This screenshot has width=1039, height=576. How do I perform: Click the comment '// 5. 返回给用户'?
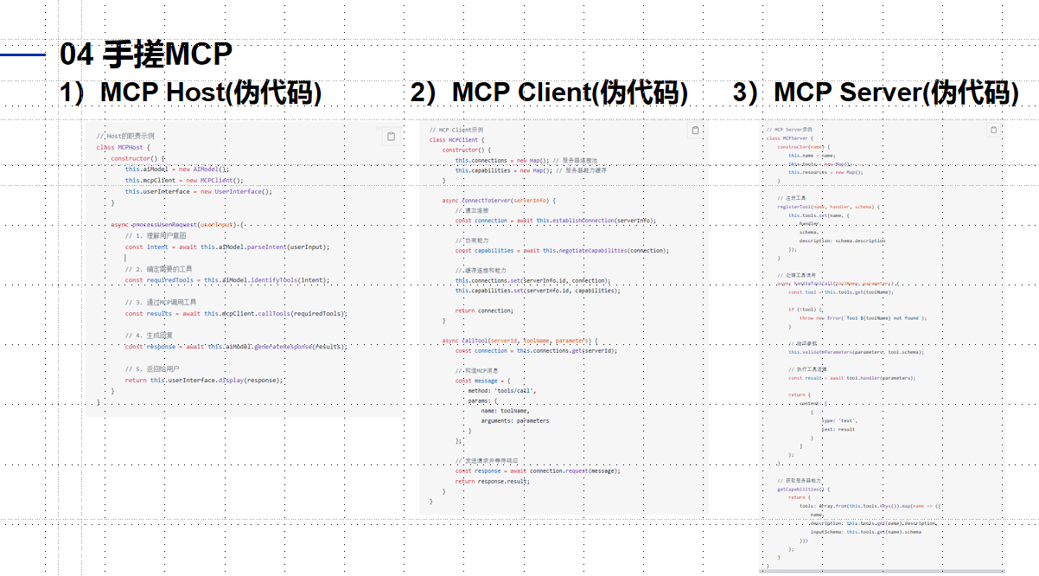point(152,369)
